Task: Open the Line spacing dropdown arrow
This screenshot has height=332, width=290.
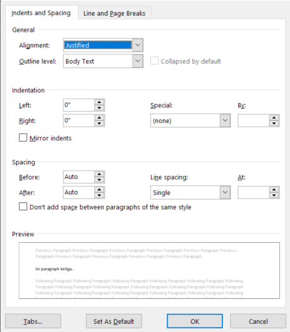Action: pyautogui.click(x=225, y=192)
